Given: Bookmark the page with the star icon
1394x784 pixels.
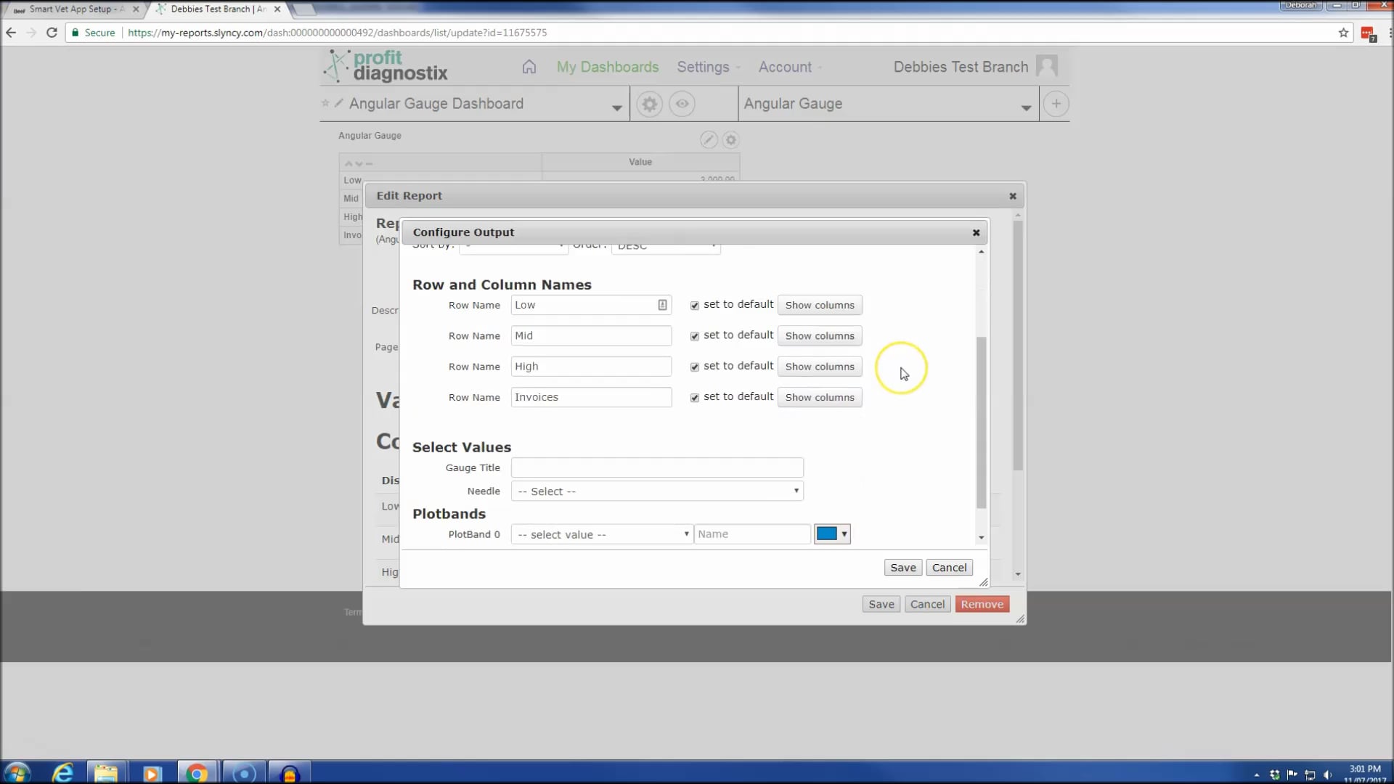Looking at the screenshot, I should pos(1343,33).
